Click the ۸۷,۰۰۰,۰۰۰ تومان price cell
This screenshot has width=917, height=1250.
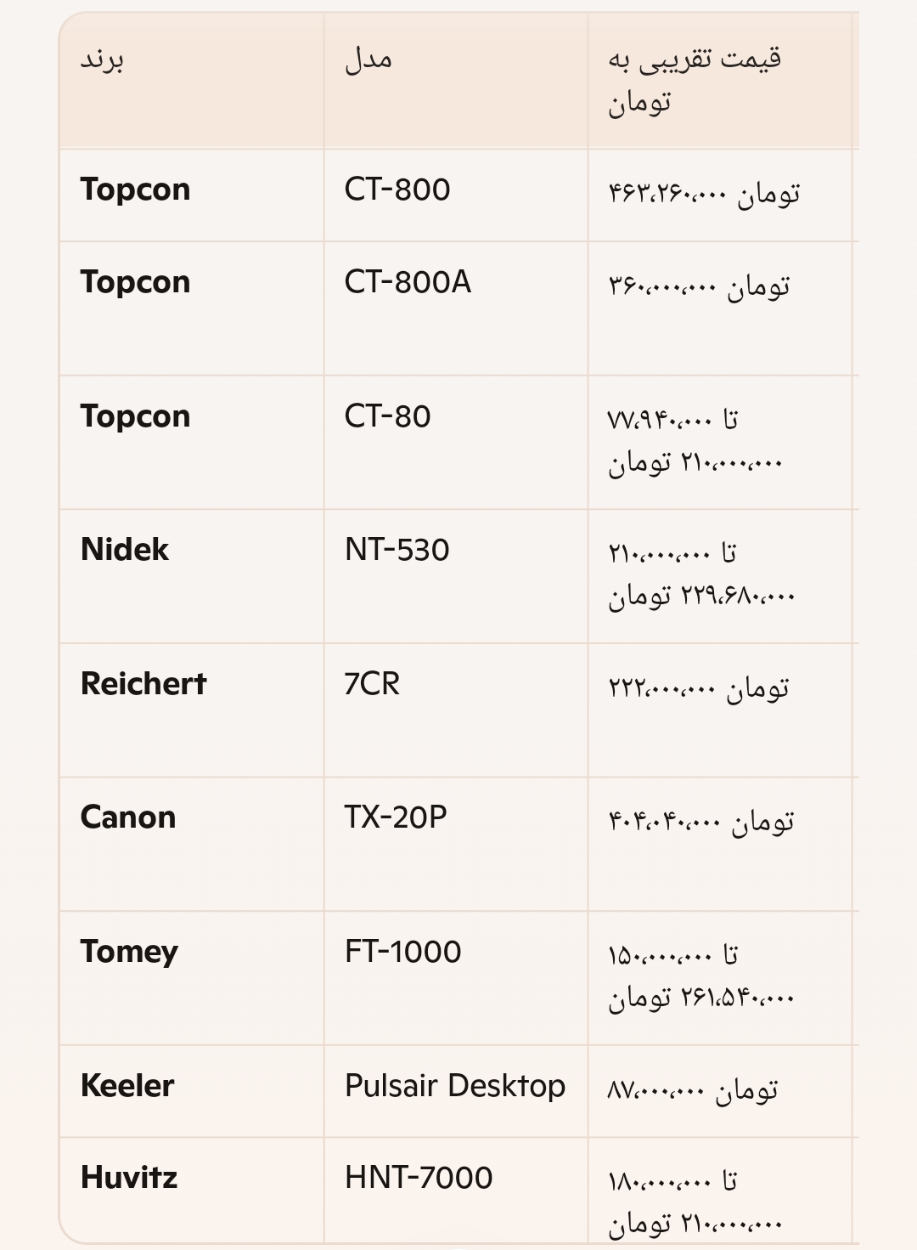point(693,1090)
